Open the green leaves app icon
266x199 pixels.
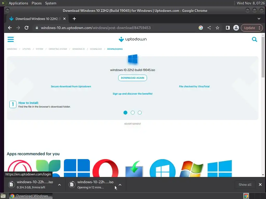[x=48, y=168]
